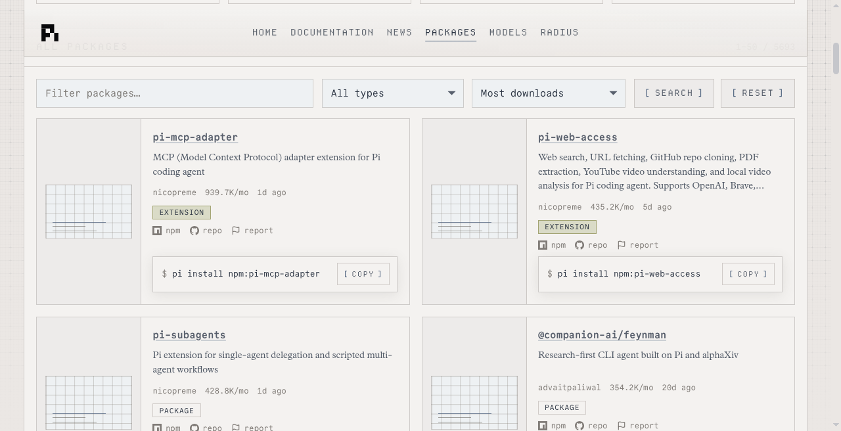Open npm link for pi-subagents
Image resolution: width=841 pixels, height=431 pixels.
(167, 427)
